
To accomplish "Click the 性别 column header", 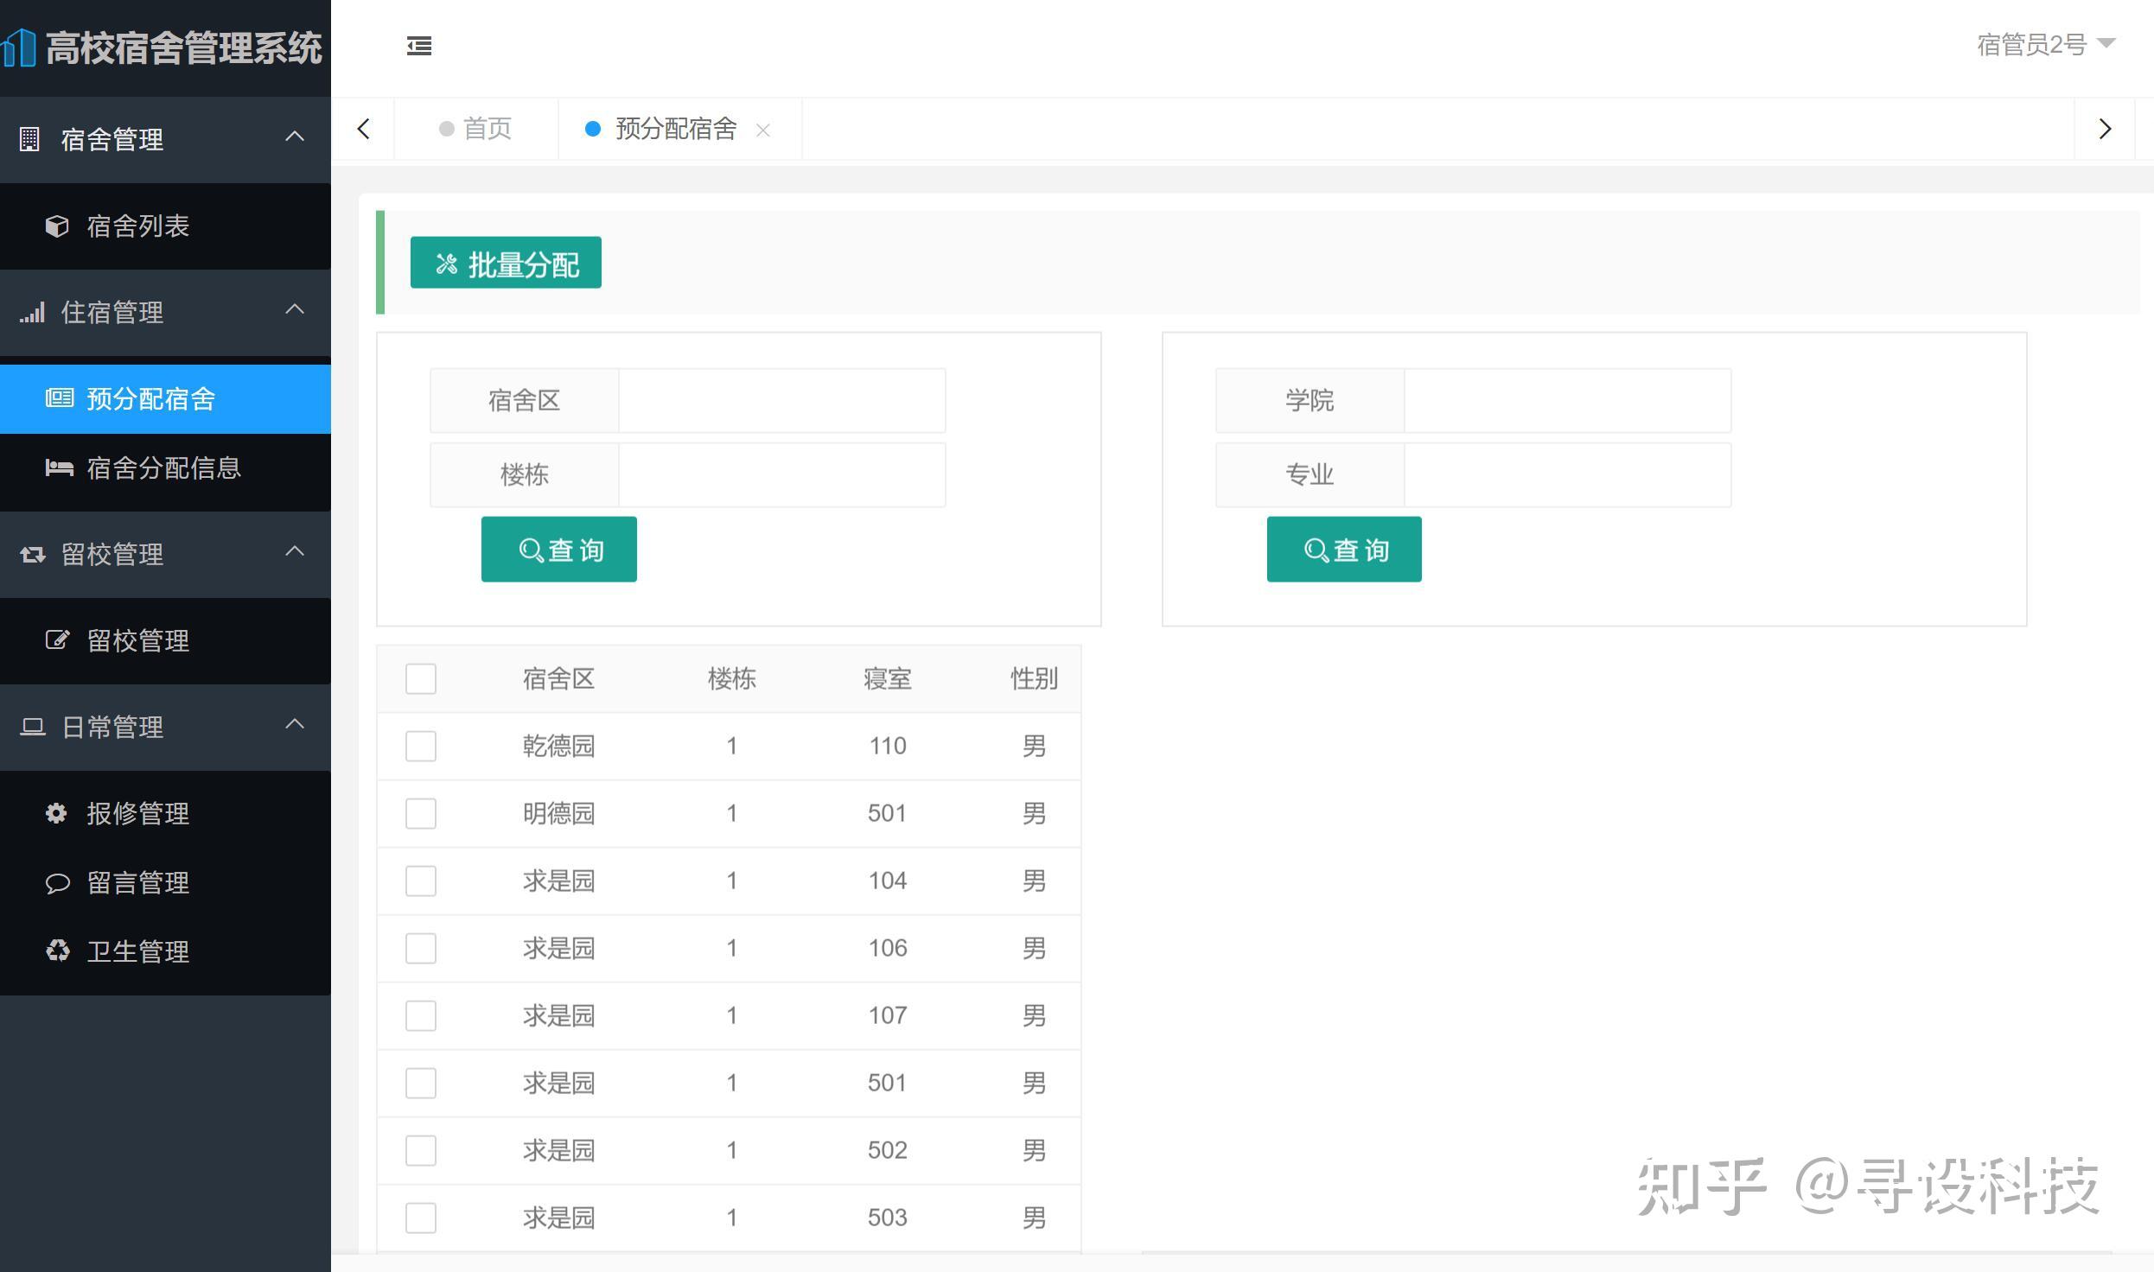I will tap(1035, 678).
